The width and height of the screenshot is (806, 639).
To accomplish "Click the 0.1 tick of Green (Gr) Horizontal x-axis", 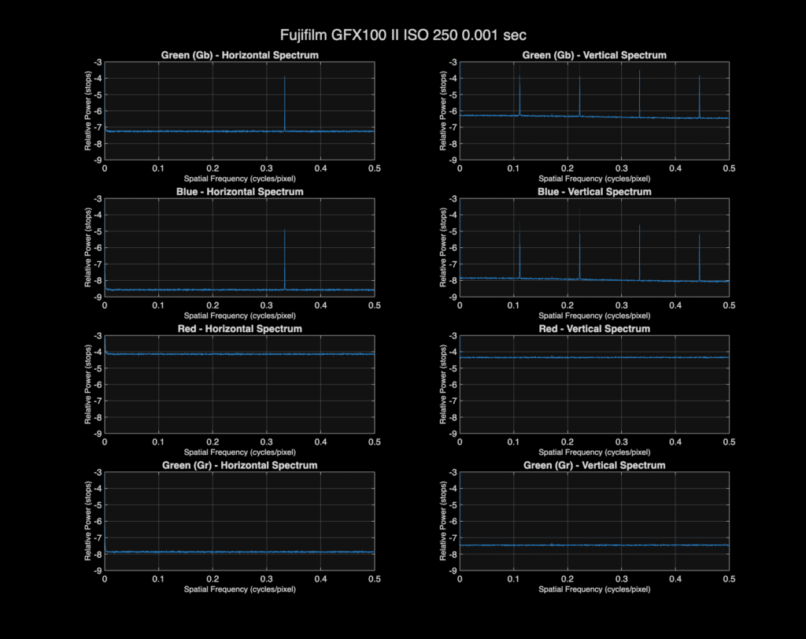I will [158, 579].
